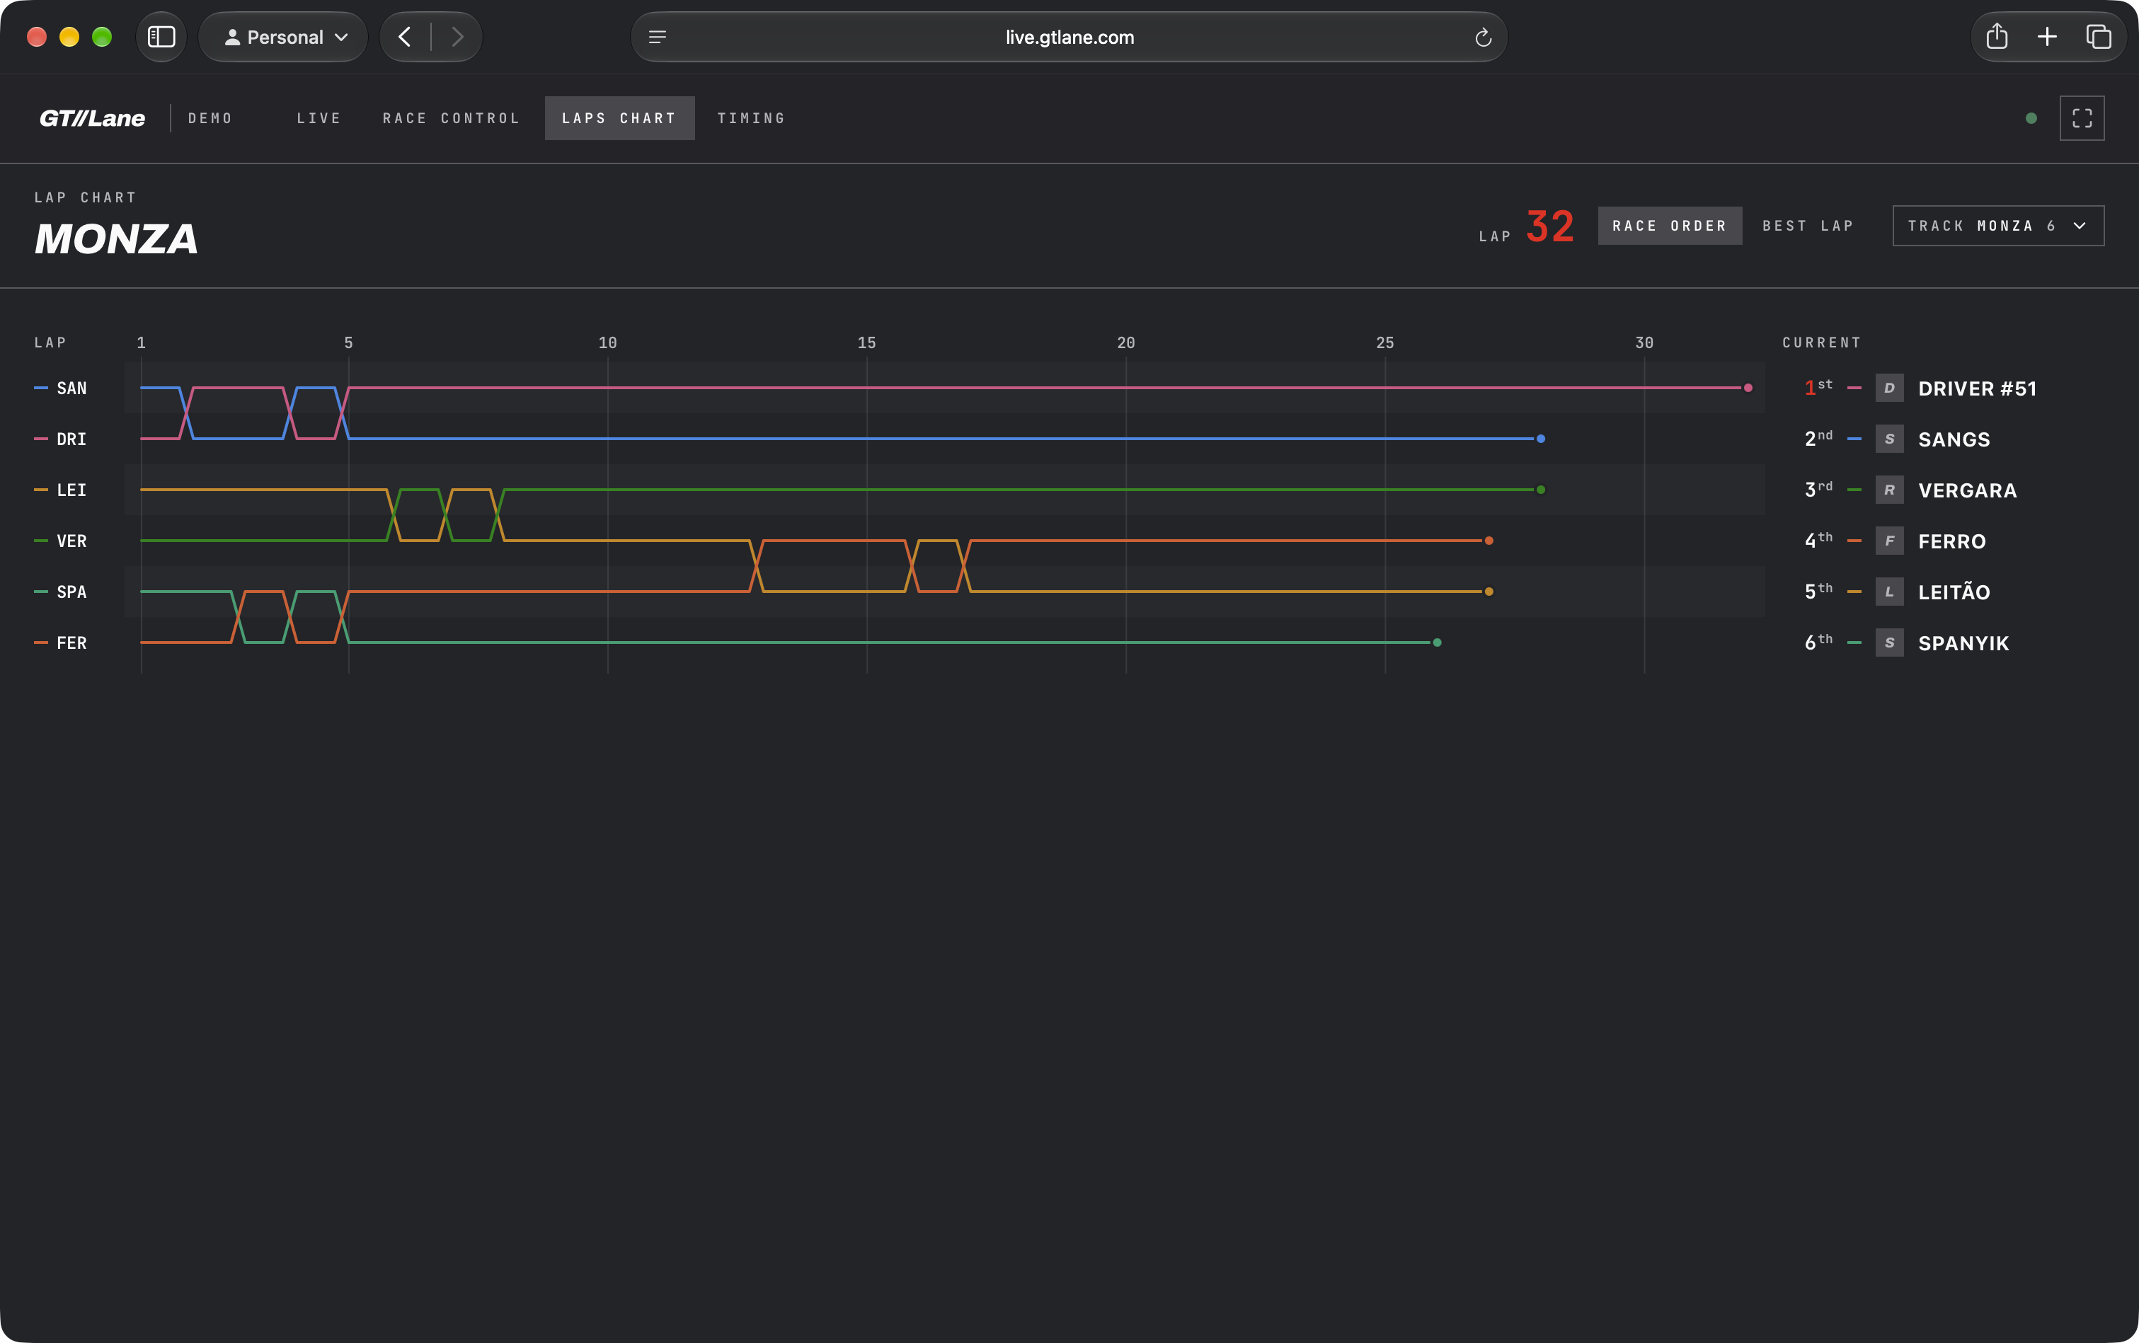Click the GT//Lane logo

pos(93,118)
